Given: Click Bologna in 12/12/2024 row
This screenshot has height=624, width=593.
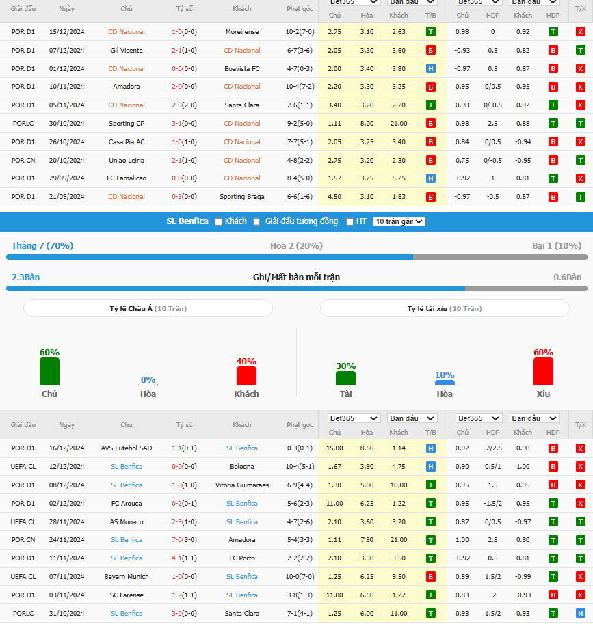Looking at the screenshot, I should point(241,466).
